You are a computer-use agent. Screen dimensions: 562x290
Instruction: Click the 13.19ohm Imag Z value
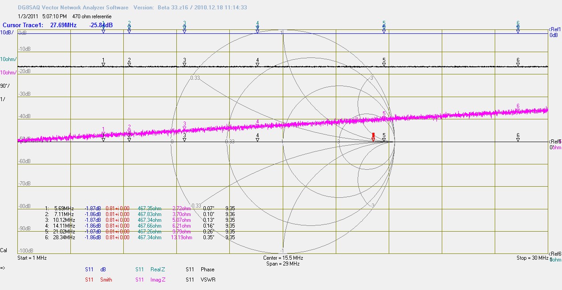pos(182,237)
